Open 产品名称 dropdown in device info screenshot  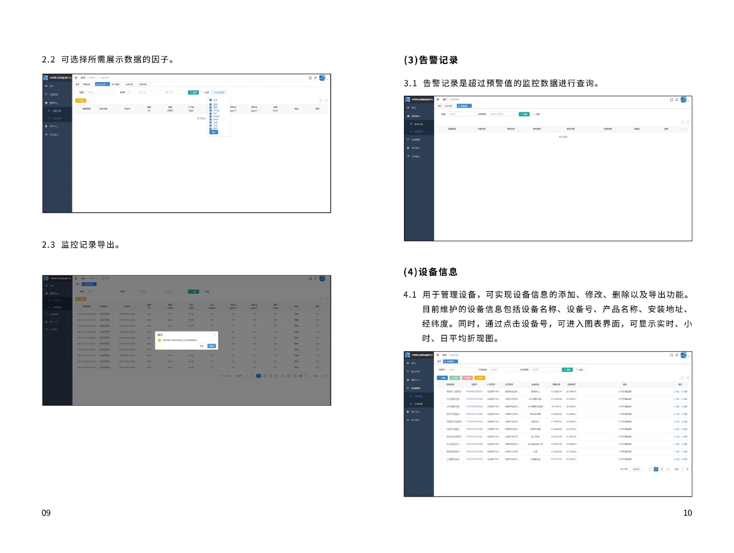pos(503,370)
